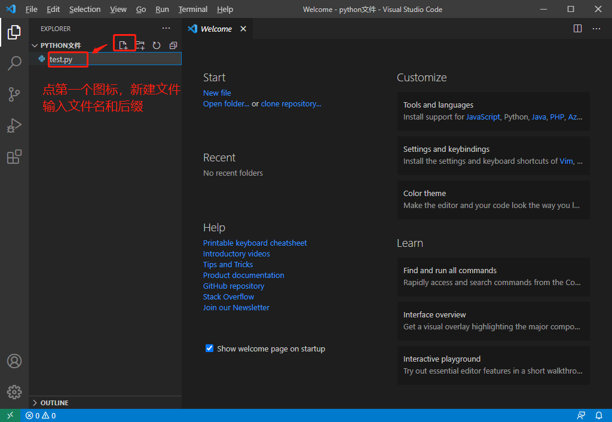The width and height of the screenshot is (612, 422).
Task: Open the Search view in activity bar
Action: (14, 63)
